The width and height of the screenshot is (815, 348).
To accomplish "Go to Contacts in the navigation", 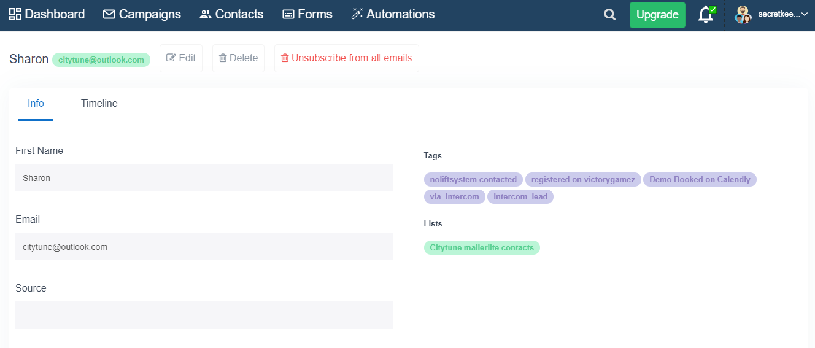I will (231, 14).
